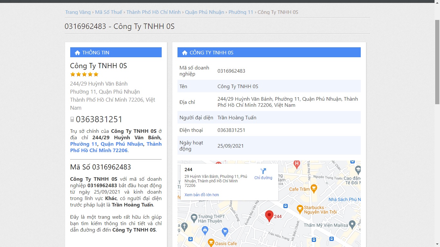Screen dimensions: 440x247
Task: Click the Nguyễn Trọng Tuyển street label on the map
Action: [328, 178]
